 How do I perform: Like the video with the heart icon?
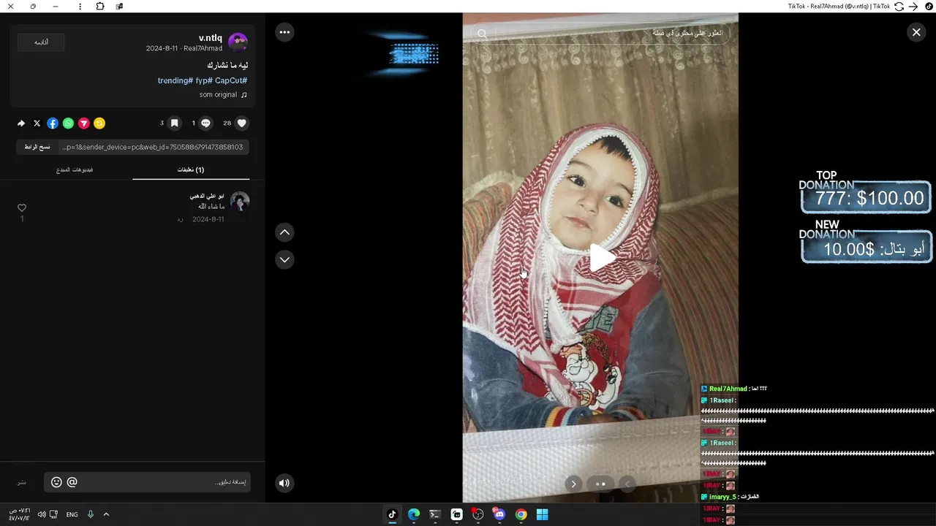tap(242, 123)
